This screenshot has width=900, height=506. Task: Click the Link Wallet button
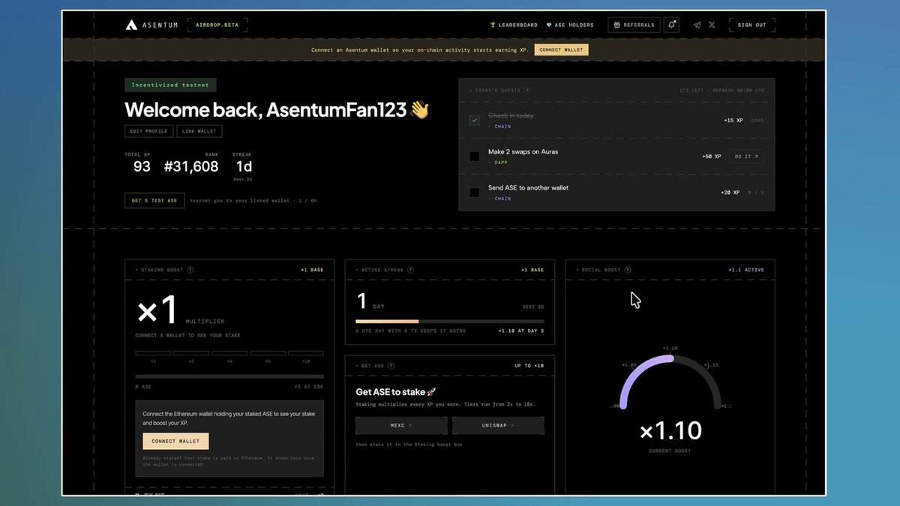[x=199, y=131]
